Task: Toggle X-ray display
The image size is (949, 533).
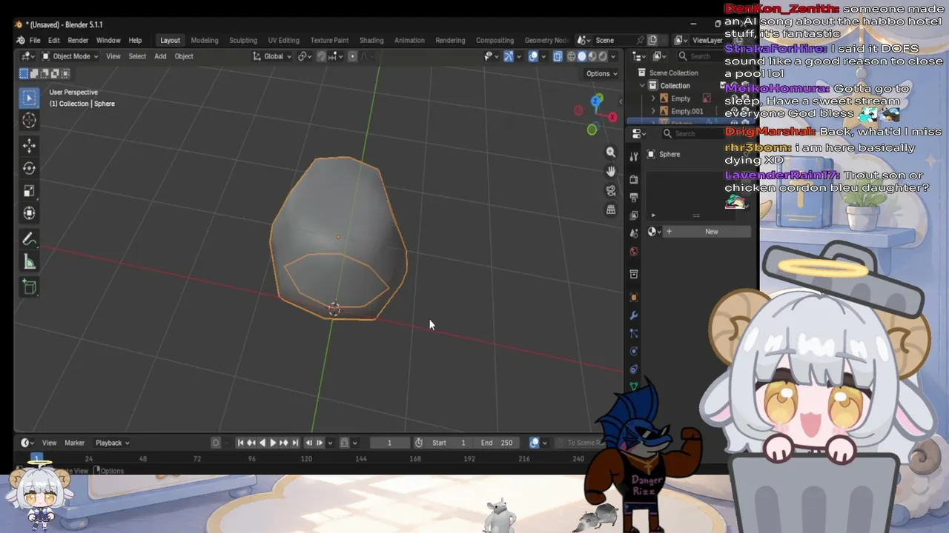Action: 558,56
